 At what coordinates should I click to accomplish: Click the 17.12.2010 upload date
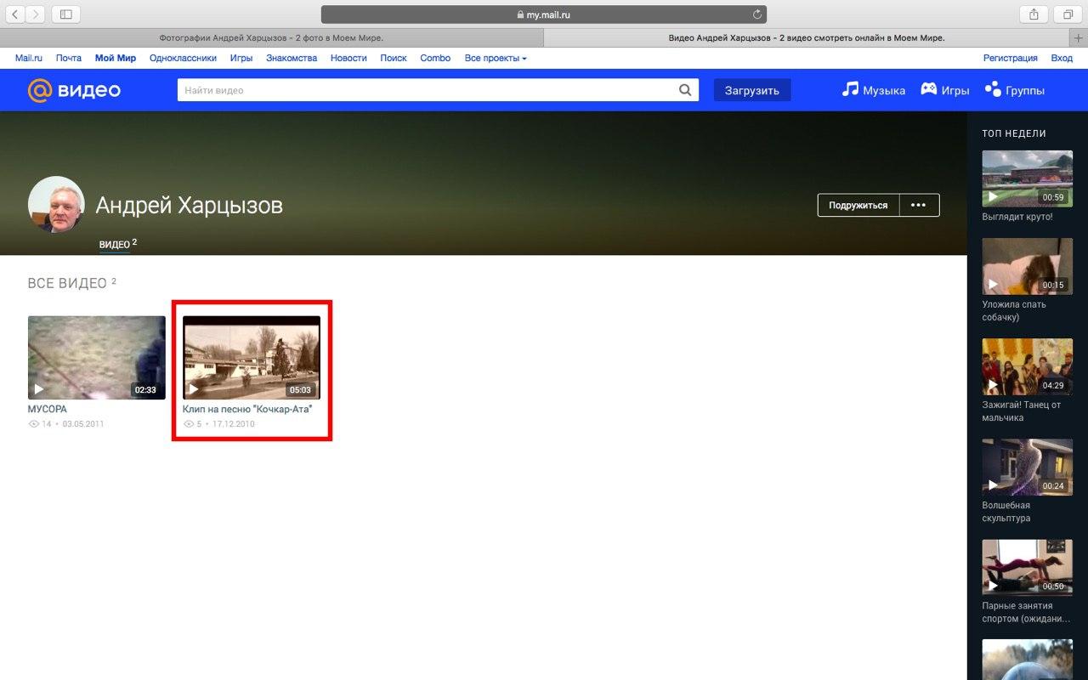pyautogui.click(x=234, y=423)
